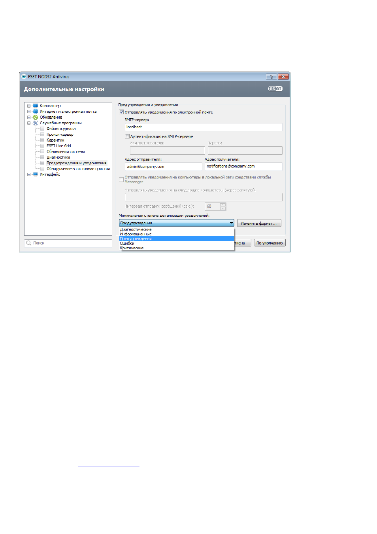This screenshot has height=534, width=377.
Task: Select Файлы журнала in the tree
Action: tap(61, 129)
